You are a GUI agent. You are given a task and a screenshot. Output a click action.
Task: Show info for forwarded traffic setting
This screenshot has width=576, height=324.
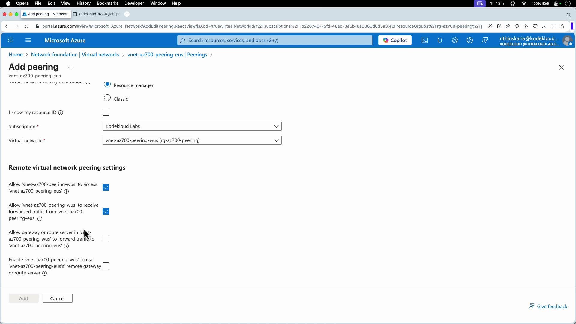(x=40, y=219)
